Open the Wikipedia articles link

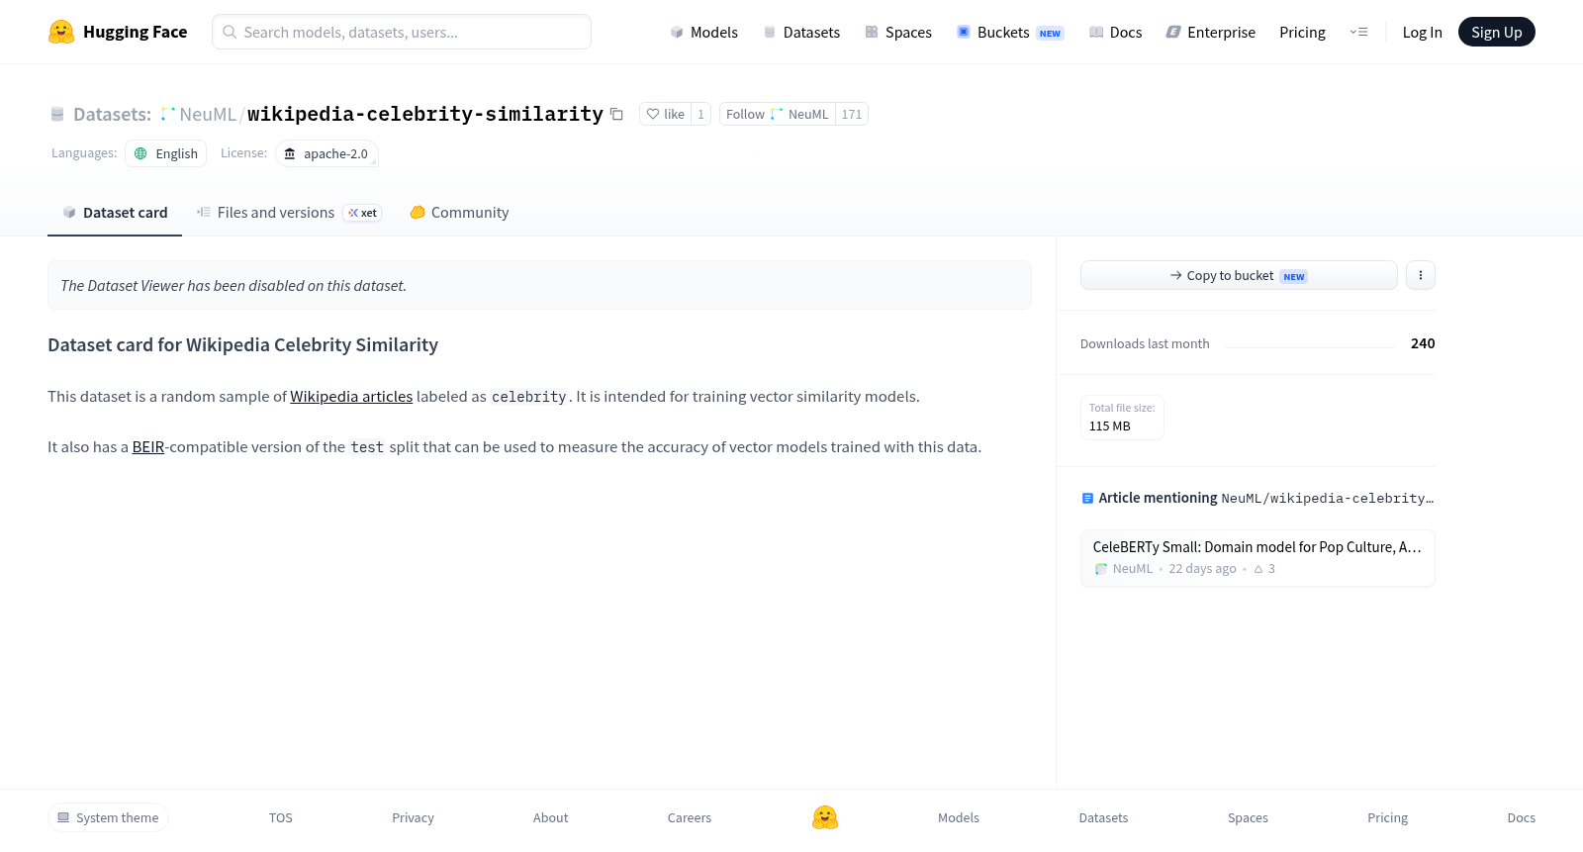pos(351,396)
